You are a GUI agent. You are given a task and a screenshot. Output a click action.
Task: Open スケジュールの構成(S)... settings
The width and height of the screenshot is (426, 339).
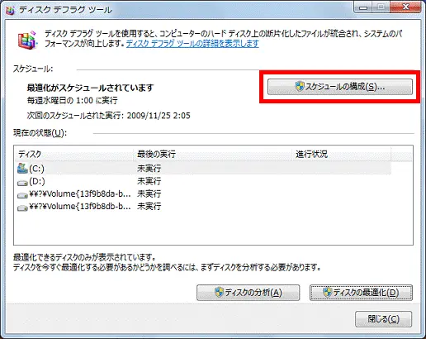point(340,87)
